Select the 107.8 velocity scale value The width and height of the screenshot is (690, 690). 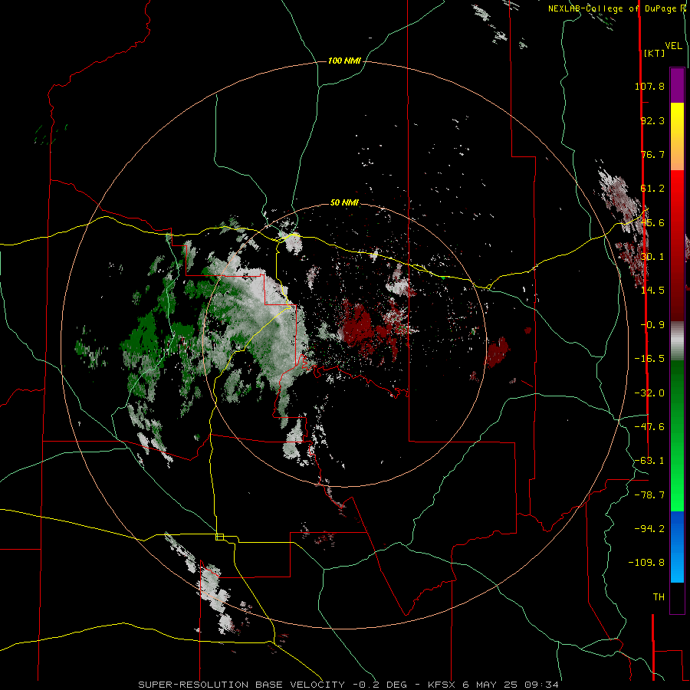pyautogui.click(x=649, y=86)
